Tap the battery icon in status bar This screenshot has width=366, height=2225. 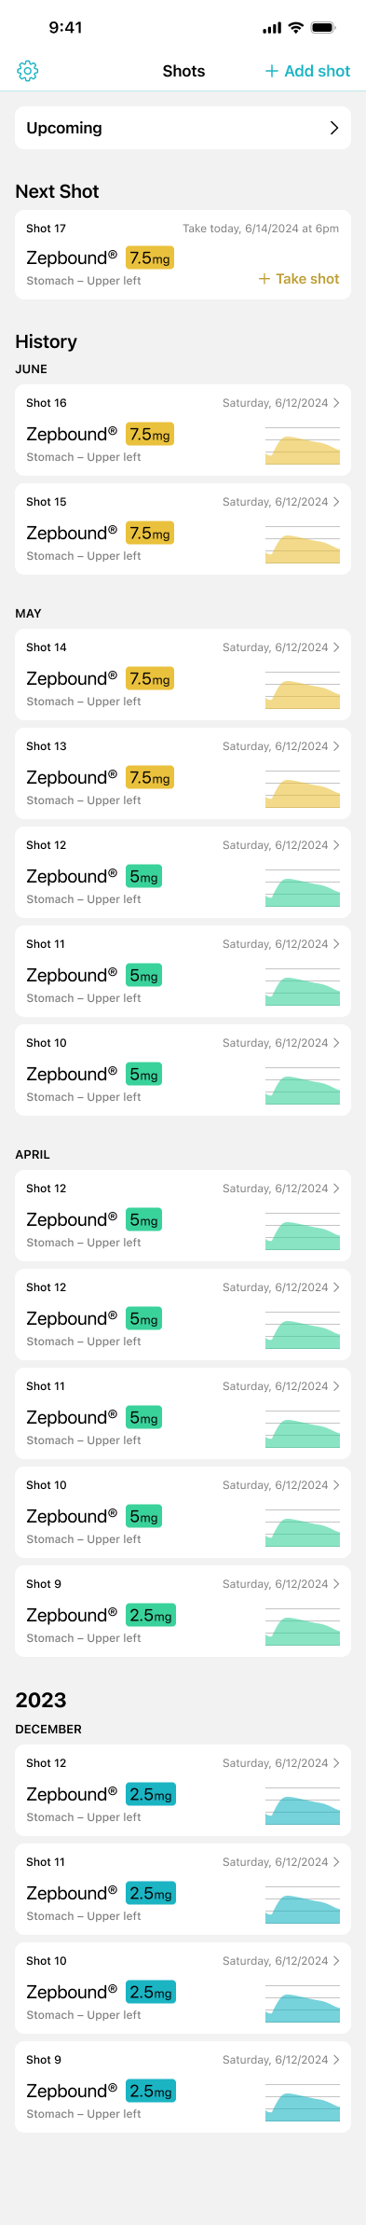pyautogui.click(x=323, y=28)
